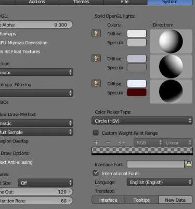Screen dimensions: 195x209
Task: Open the Anisotropic Filtering dropdown
Action: click(x=36, y=93)
